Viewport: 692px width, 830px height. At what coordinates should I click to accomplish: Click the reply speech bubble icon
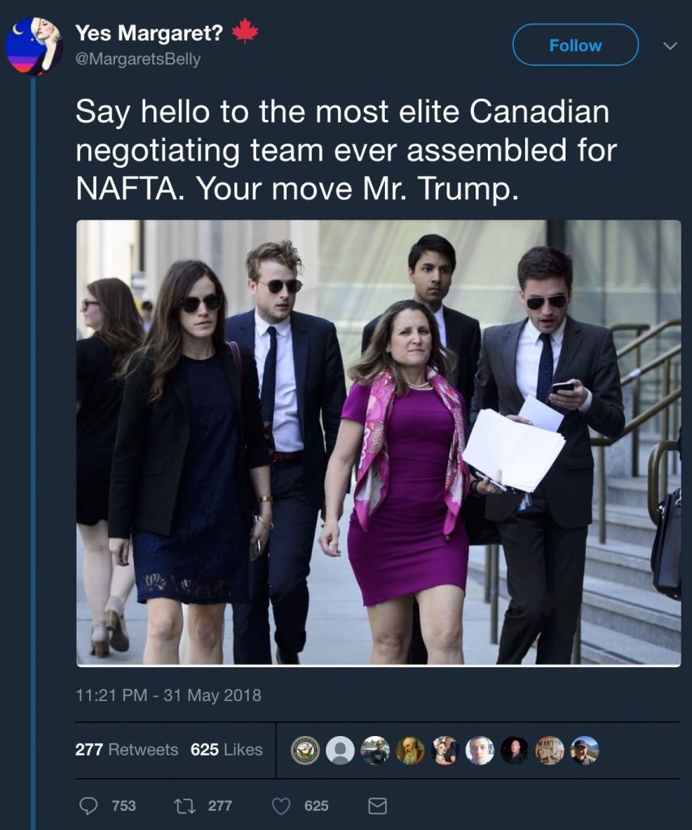88,806
